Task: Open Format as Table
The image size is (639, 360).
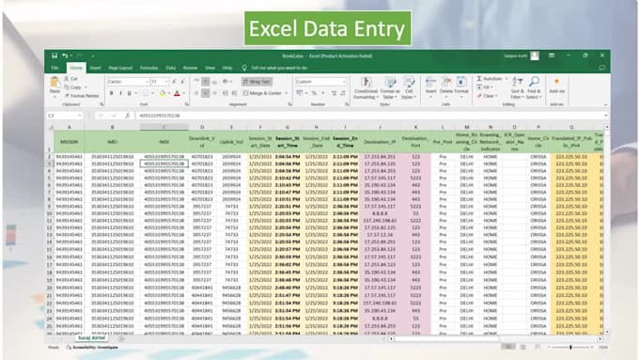Action: pyautogui.click(x=390, y=87)
